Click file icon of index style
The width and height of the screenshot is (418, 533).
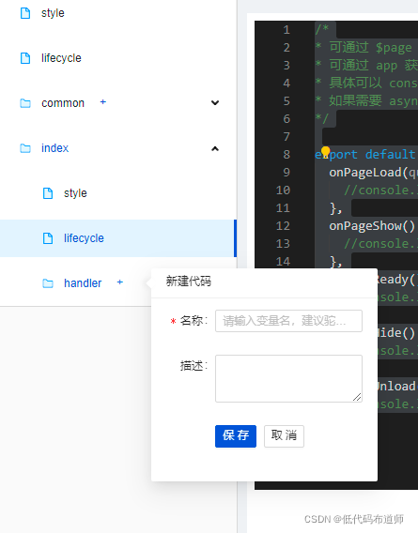(x=48, y=193)
